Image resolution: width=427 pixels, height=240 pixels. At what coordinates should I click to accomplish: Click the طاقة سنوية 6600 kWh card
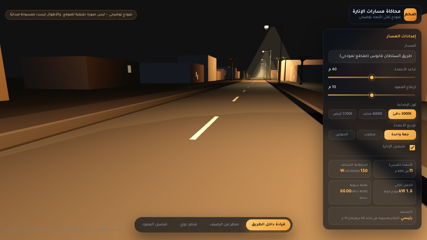(x=350, y=192)
